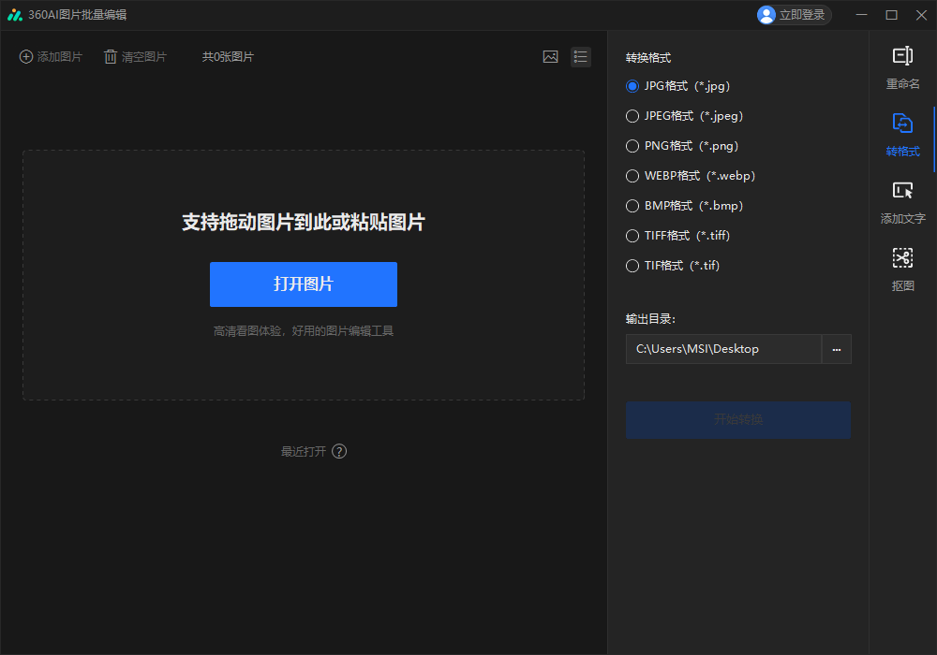Viewport: 937px width, 655px height.
Task: Select the 重命名 (rename) tool in sidebar
Action: click(901, 67)
